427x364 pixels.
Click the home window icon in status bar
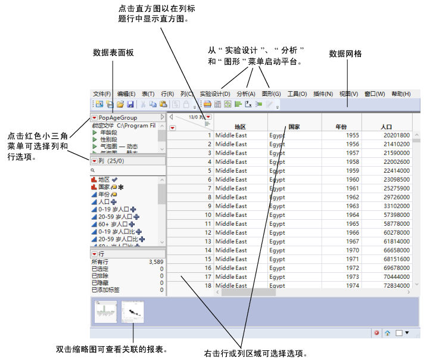pos(388,332)
